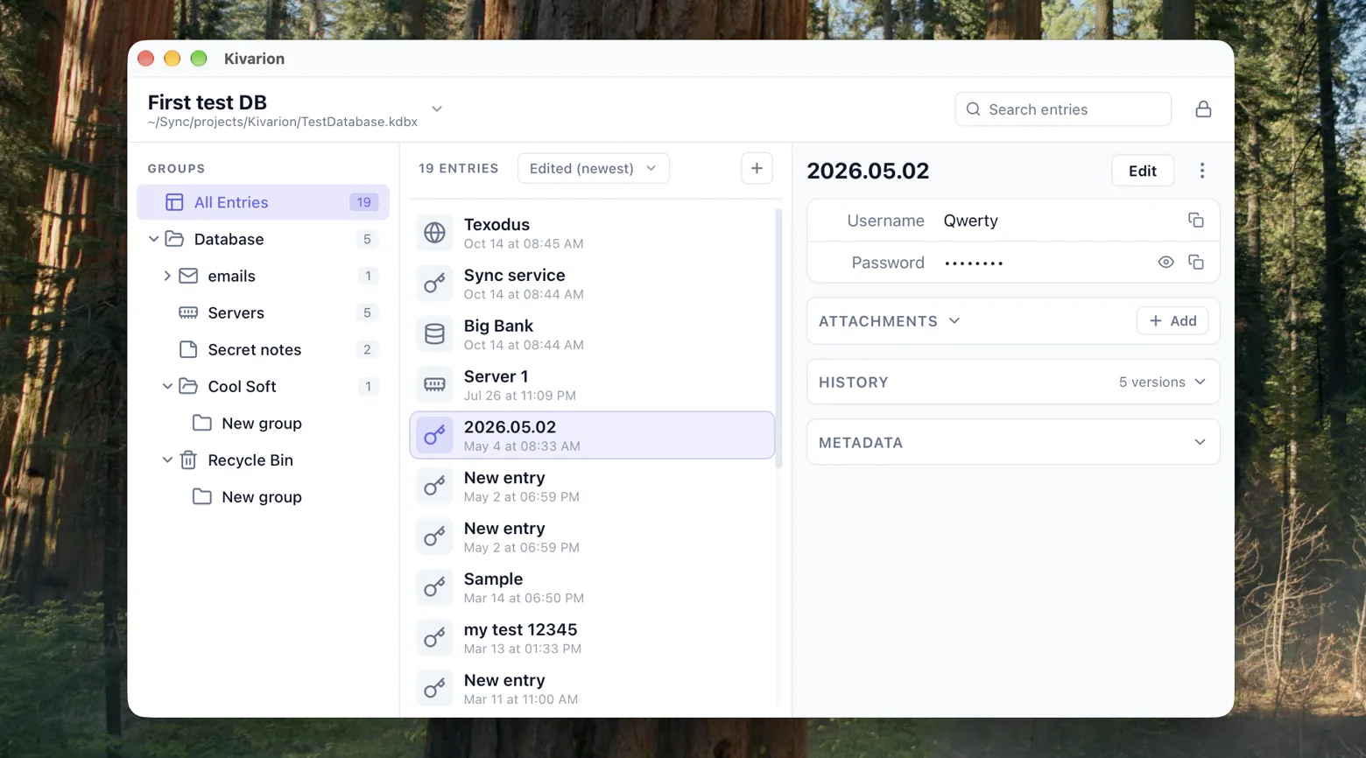Screen dimensions: 1366x758
Task: Click the server icon of the Server 1 entry
Action: [x=434, y=385]
